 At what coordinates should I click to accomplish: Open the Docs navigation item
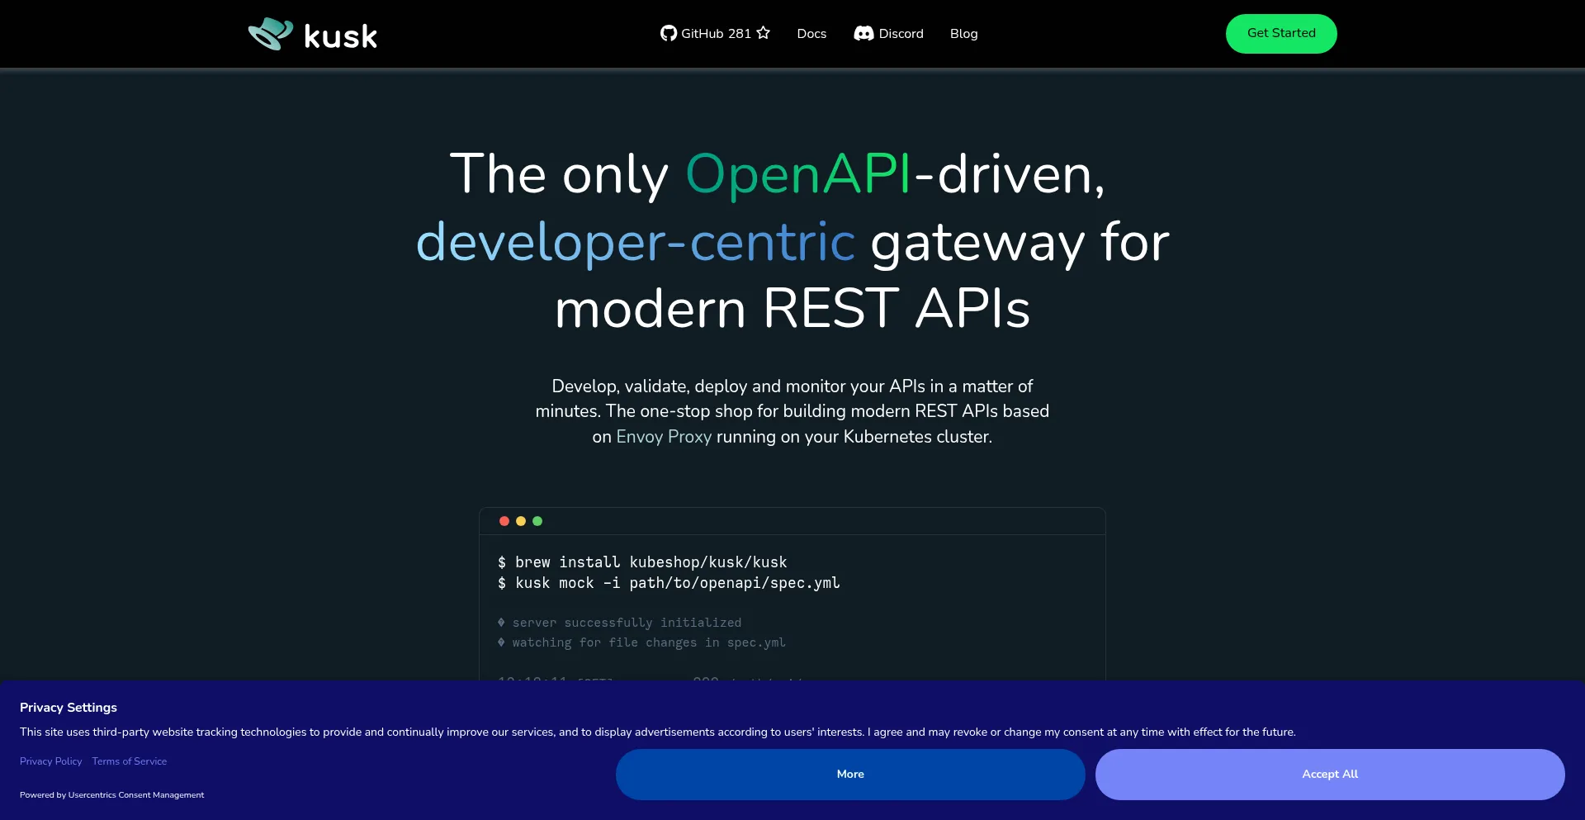[x=811, y=34]
